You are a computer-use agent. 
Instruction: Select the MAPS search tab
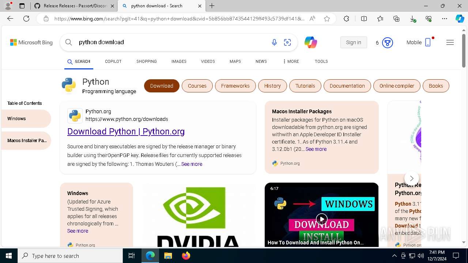[235, 61]
